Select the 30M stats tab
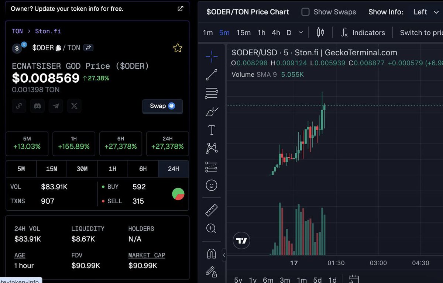 (82, 169)
